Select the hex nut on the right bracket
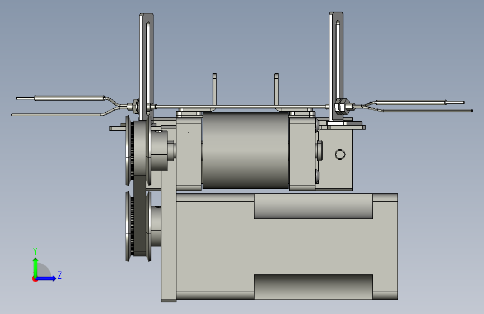 341,106
